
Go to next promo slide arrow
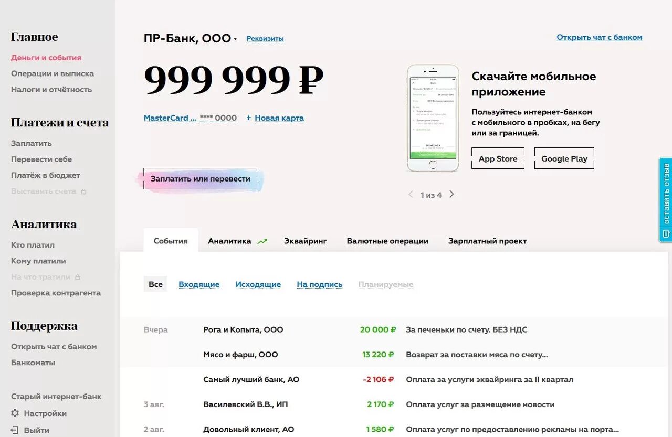click(x=451, y=195)
